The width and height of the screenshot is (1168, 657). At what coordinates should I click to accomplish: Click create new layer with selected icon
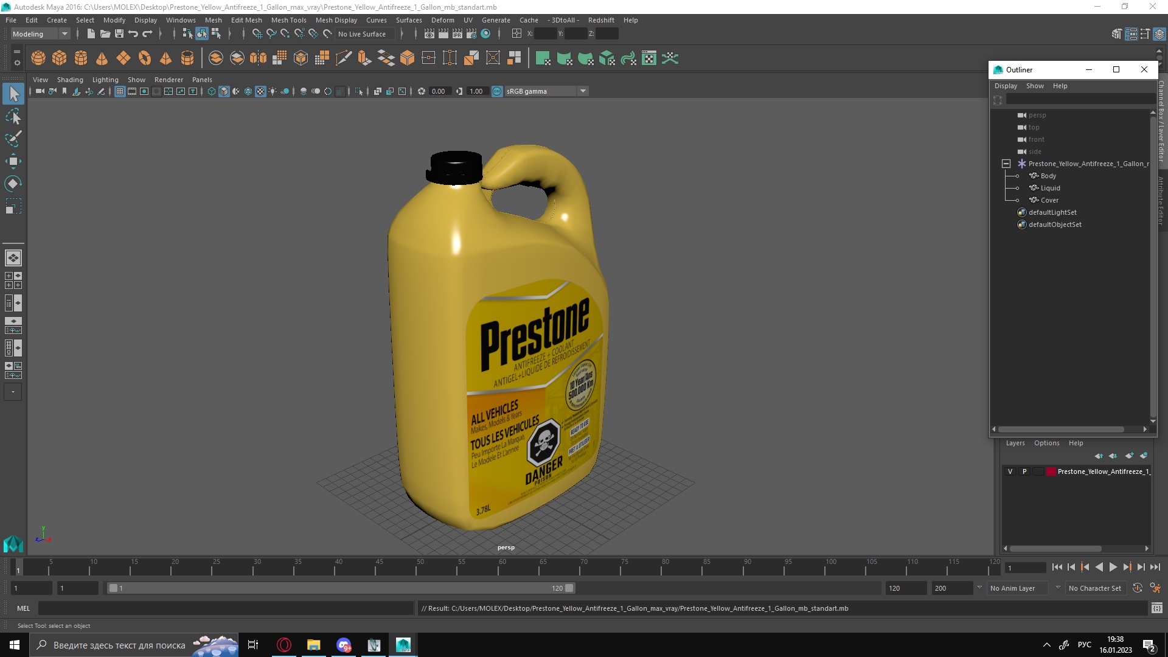tap(1144, 456)
